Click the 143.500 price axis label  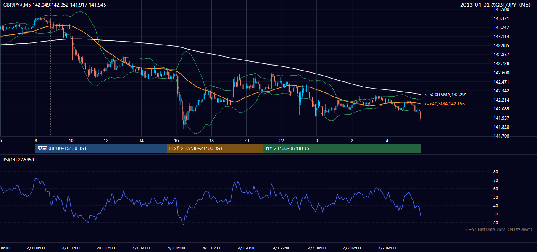pos(500,9)
